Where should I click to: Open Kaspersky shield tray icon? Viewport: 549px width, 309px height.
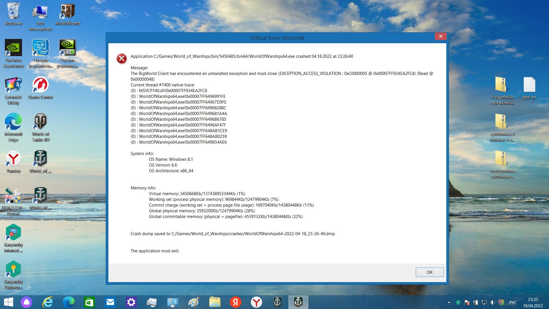pos(458,302)
